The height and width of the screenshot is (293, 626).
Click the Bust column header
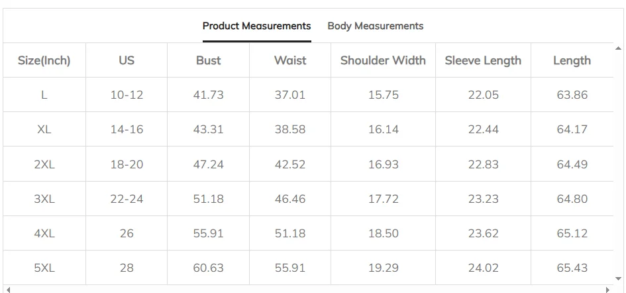[x=208, y=60]
